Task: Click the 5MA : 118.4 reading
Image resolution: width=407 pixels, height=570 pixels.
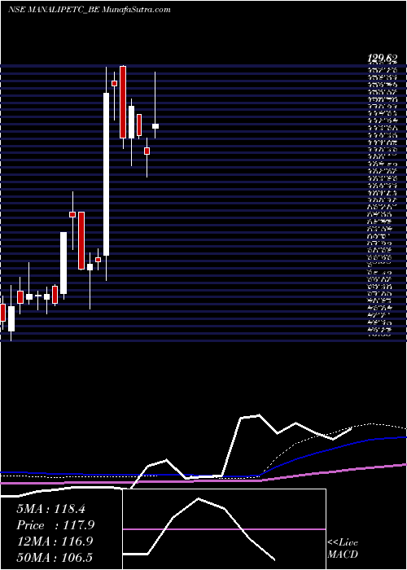Action: 50,509
